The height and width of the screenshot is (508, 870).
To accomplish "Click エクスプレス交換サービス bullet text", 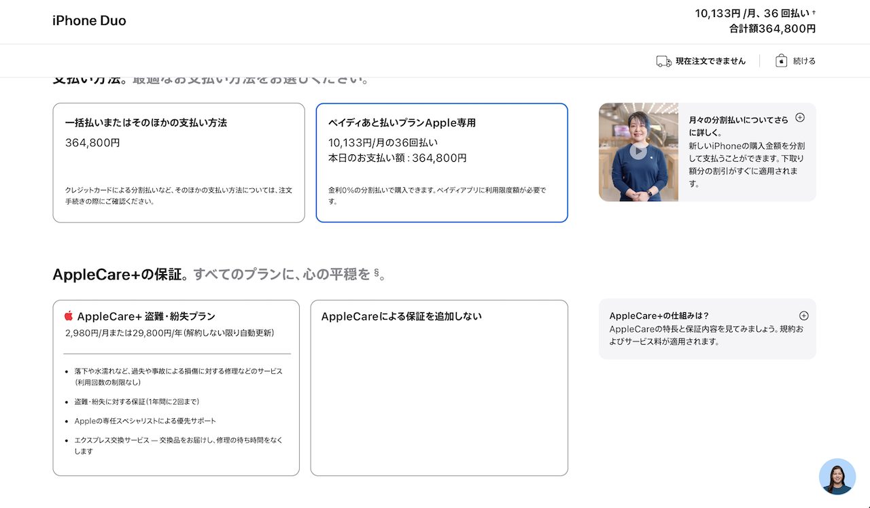I will click(x=179, y=445).
